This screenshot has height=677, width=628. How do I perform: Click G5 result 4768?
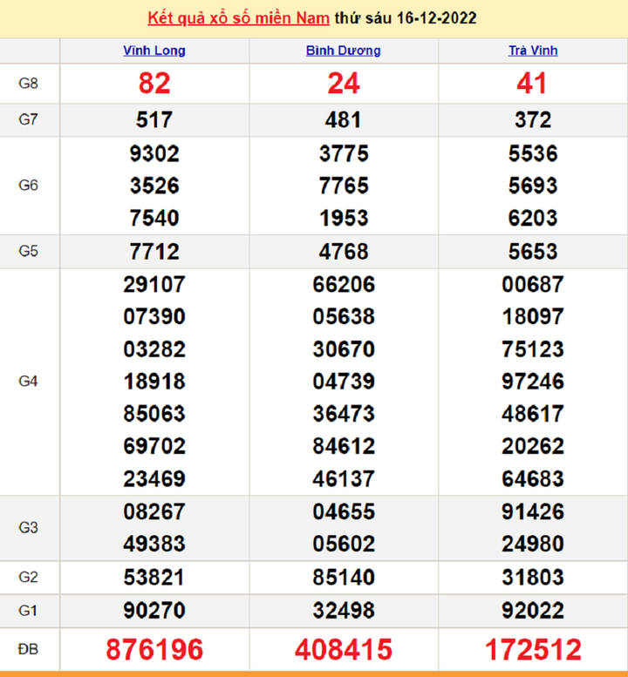coord(344,252)
